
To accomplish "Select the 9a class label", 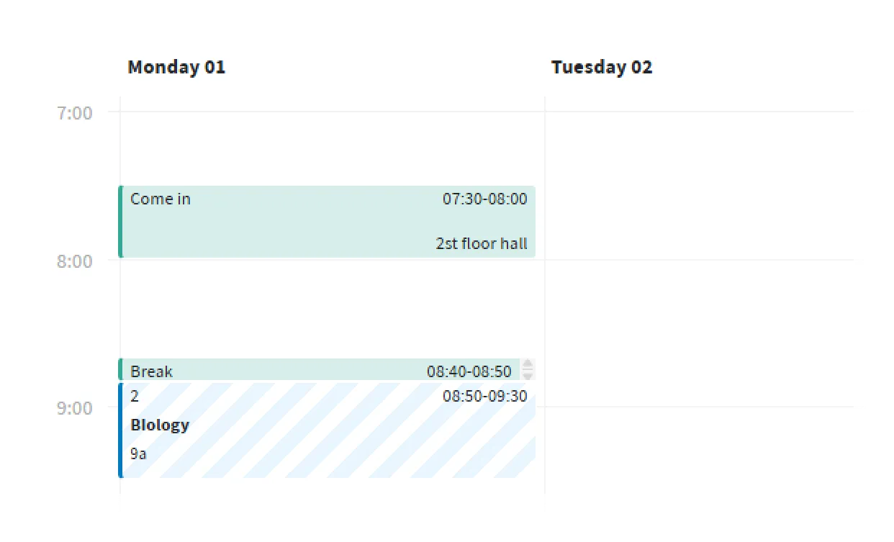I will tap(139, 453).
